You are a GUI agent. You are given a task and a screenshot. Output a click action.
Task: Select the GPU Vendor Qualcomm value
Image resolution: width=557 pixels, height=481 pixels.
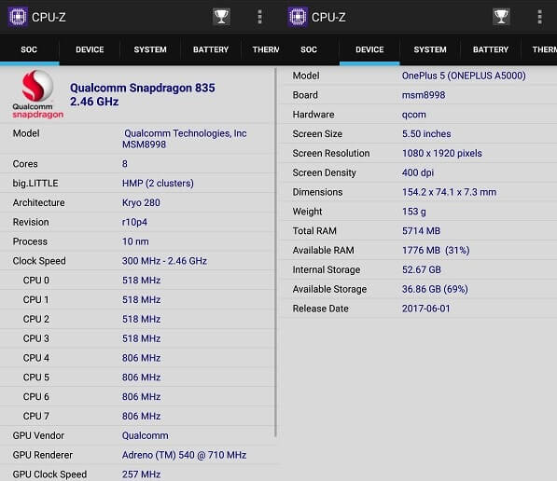click(146, 435)
